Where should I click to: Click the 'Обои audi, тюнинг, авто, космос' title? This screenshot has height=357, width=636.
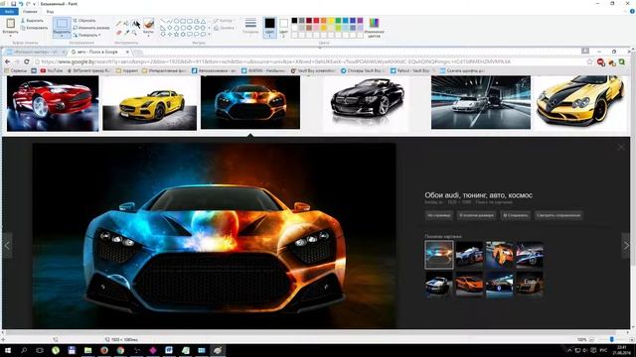point(479,195)
